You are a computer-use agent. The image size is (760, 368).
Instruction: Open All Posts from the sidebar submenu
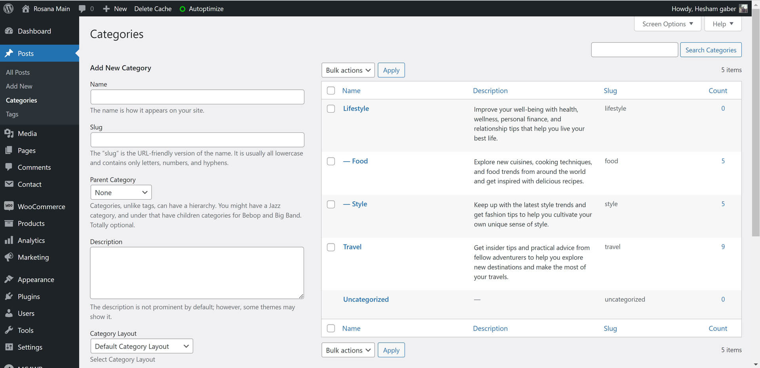[x=18, y=72]
